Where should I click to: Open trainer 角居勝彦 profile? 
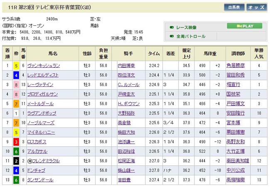(235, 66)
